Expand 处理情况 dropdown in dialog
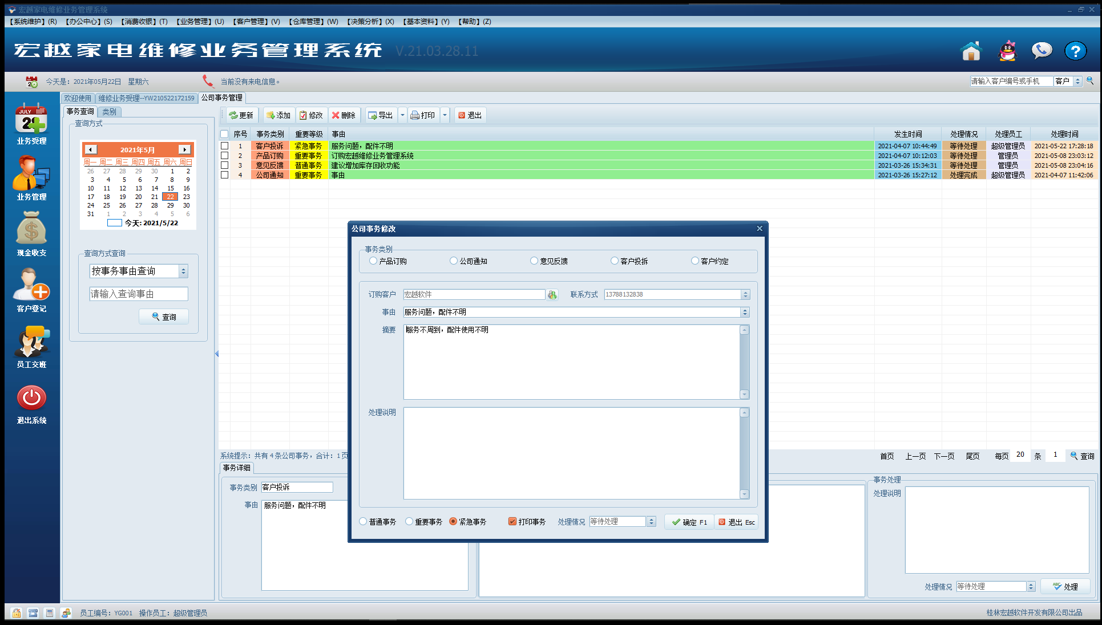The height and width of the screenshot is (625, 1102). (651, 522)
